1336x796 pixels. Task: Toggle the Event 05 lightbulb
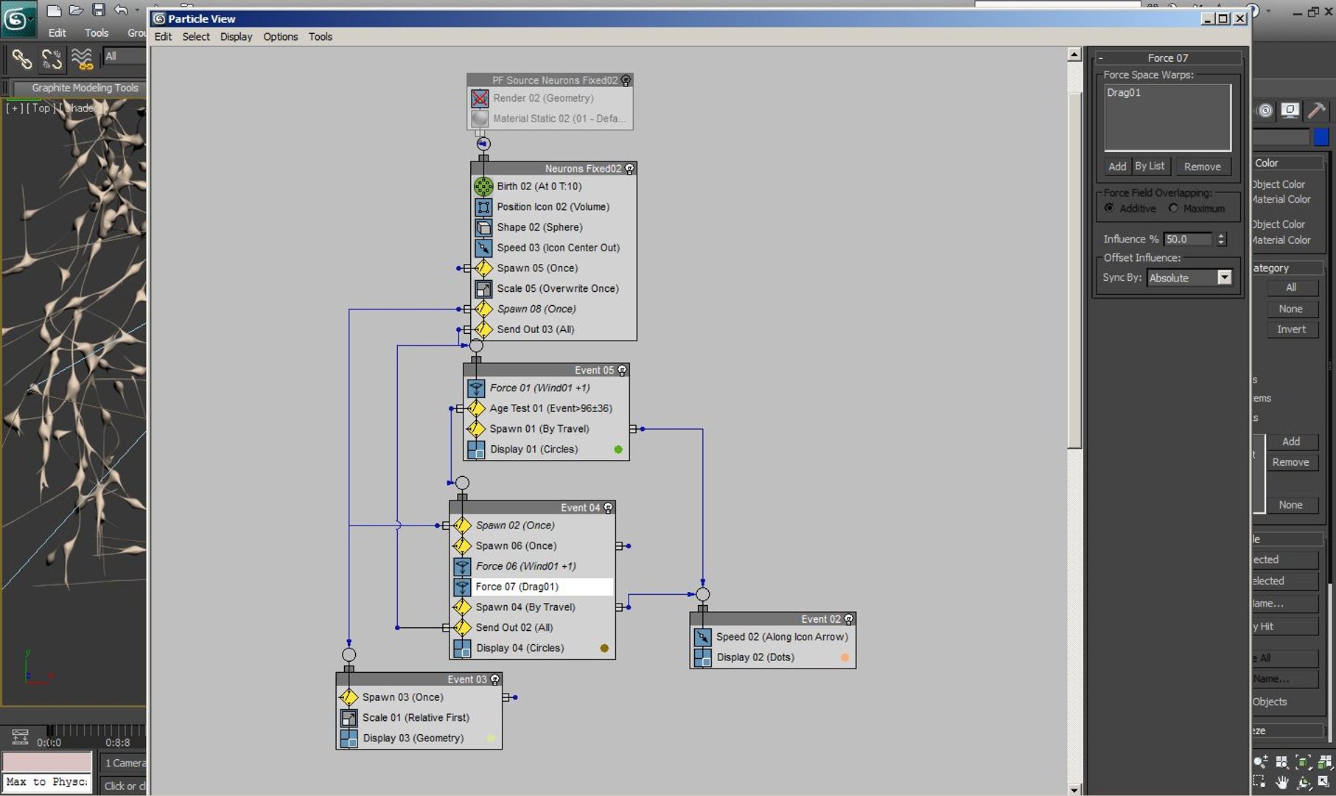click(x=622, y=370)
